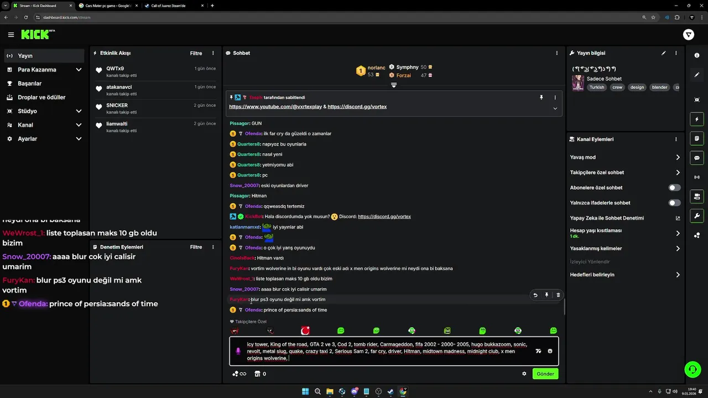Screen dimensions: 708x398
Task: Switch to the Call of Juarez Steam'de tab
Action: point(173,6)
